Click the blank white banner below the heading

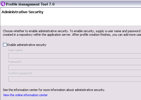(70, 20)
